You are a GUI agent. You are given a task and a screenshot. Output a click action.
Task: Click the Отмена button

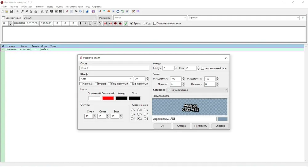[x=181, y=126]
